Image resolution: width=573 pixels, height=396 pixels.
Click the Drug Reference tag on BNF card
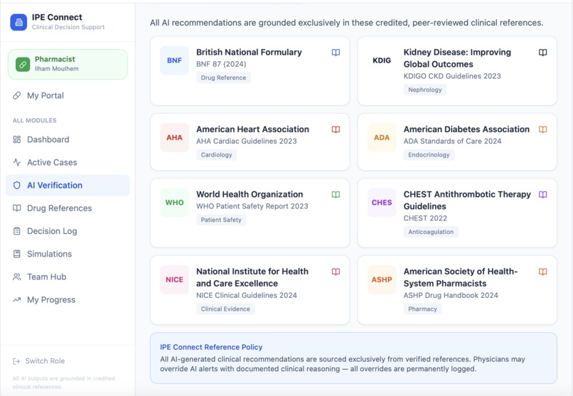pyautogui.click(x=223, y=77)
